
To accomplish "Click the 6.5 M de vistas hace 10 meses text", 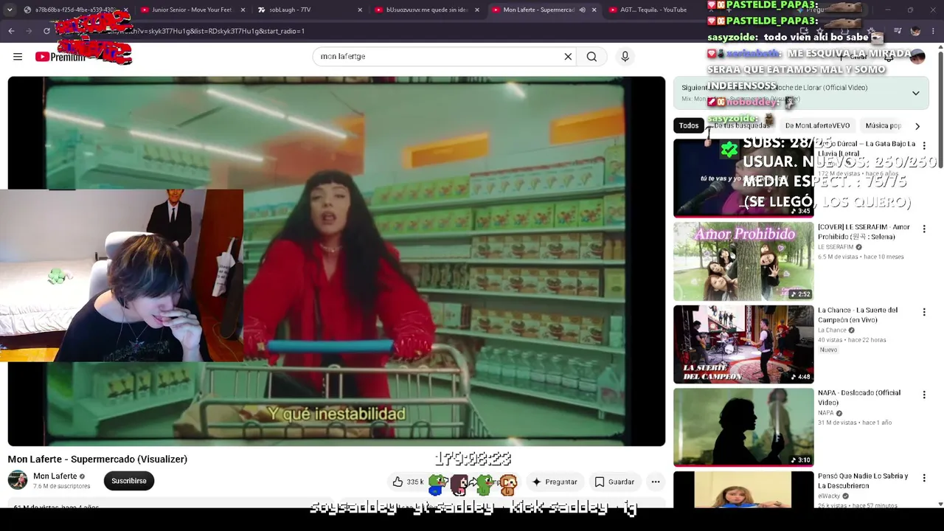I will click(x=861, y=257).
